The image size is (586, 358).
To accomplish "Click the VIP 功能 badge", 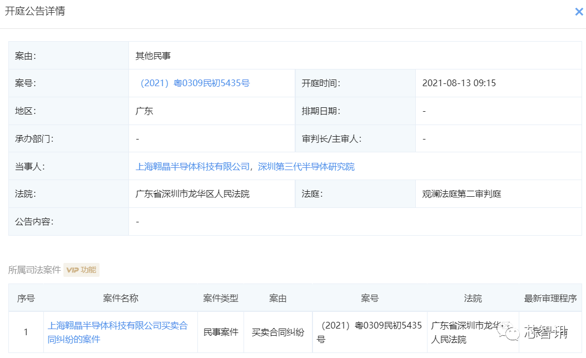I will 81,270.
